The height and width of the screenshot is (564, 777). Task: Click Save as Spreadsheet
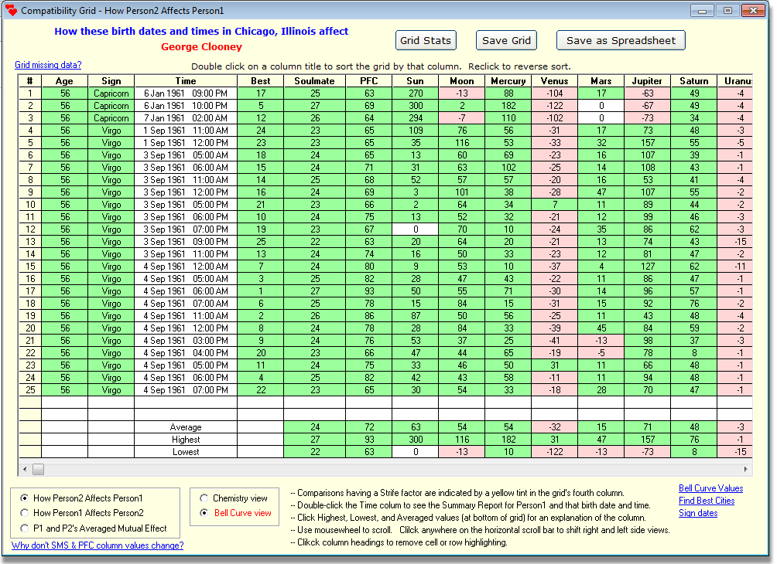coord(621,40)
